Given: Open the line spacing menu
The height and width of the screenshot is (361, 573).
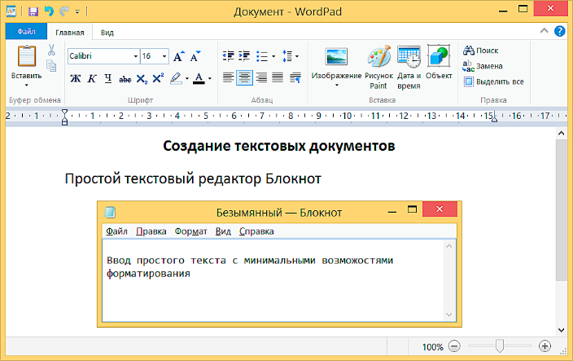Looking at the screenshot, I should [x=290, y=56].
